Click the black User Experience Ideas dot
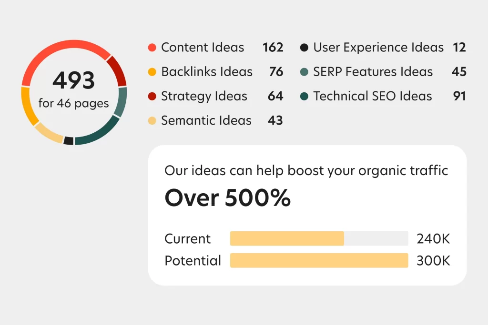Image resolution: width=488 pixels, height=325 pixels. click(x=304, y=48)
